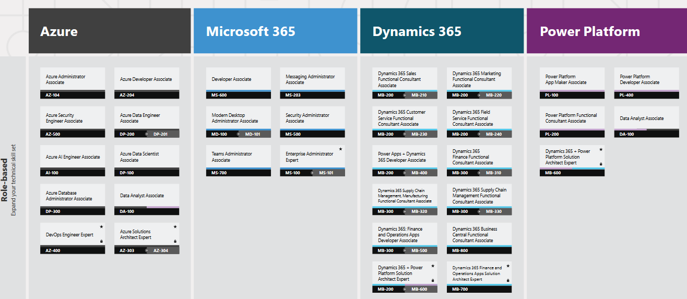Click the MB-500 exam code
This screenshot has width=687, height=299.
click(419, 250)
